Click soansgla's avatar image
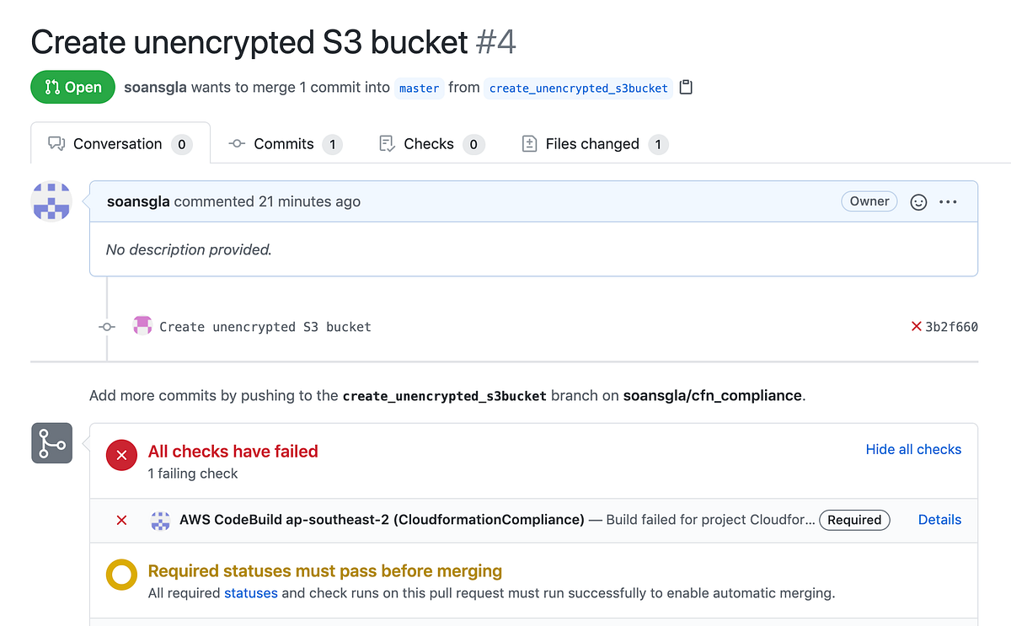 coord(51,201)
